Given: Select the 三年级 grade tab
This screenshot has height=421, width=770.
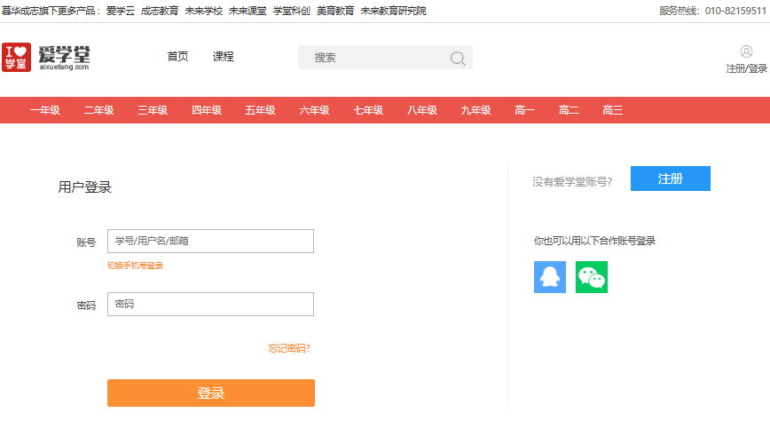Looking at the screenshot, I should [153, 110].
